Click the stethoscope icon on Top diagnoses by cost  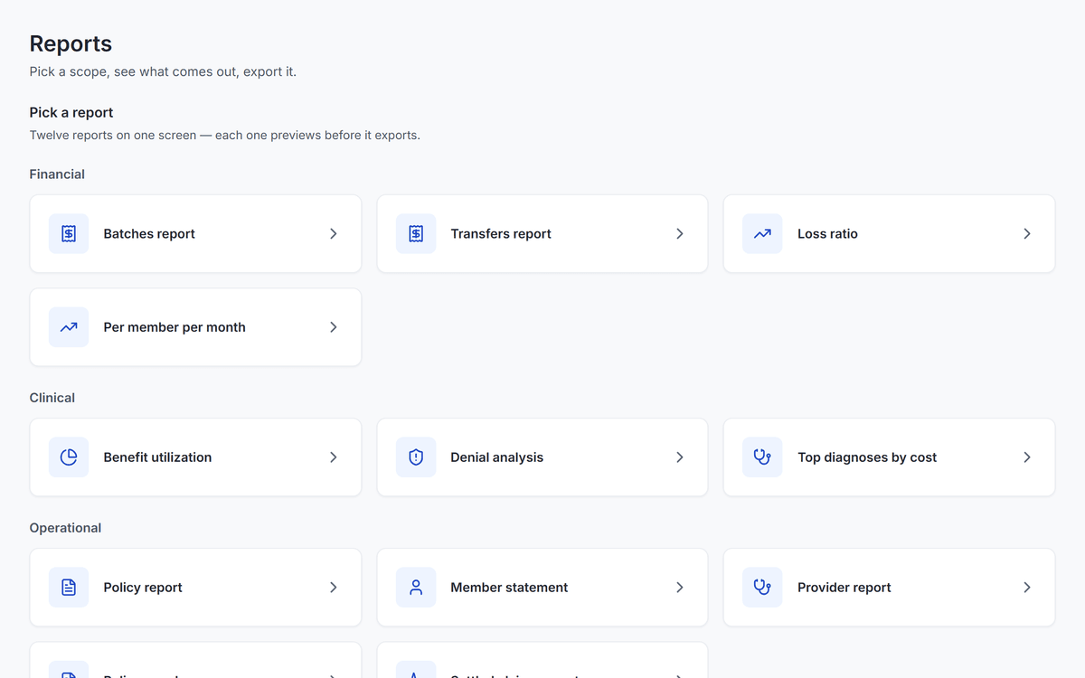tap(762, 457)
